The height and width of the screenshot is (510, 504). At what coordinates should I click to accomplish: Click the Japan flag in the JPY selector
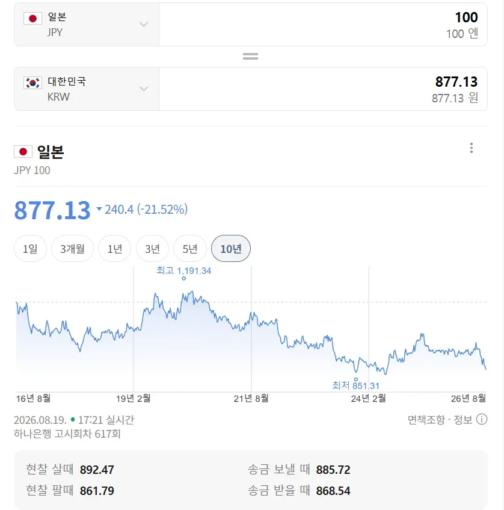pyautogui.click(x=32, y=19)
